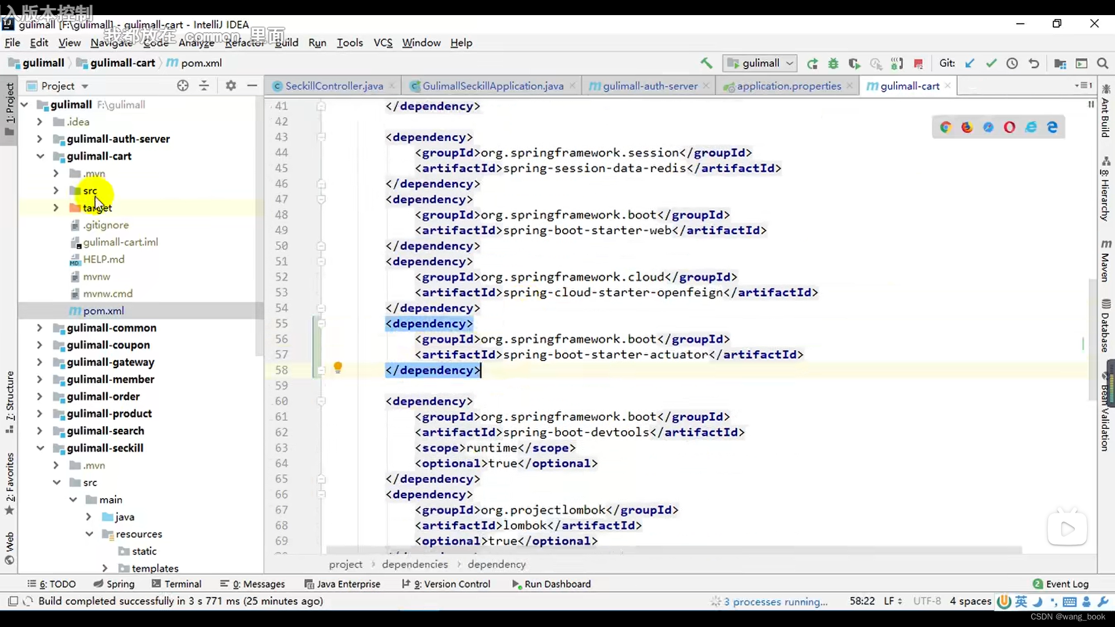Click the editor horizontal scrollbar
Screen dimensions: 1115x627
tap(674, 550)
